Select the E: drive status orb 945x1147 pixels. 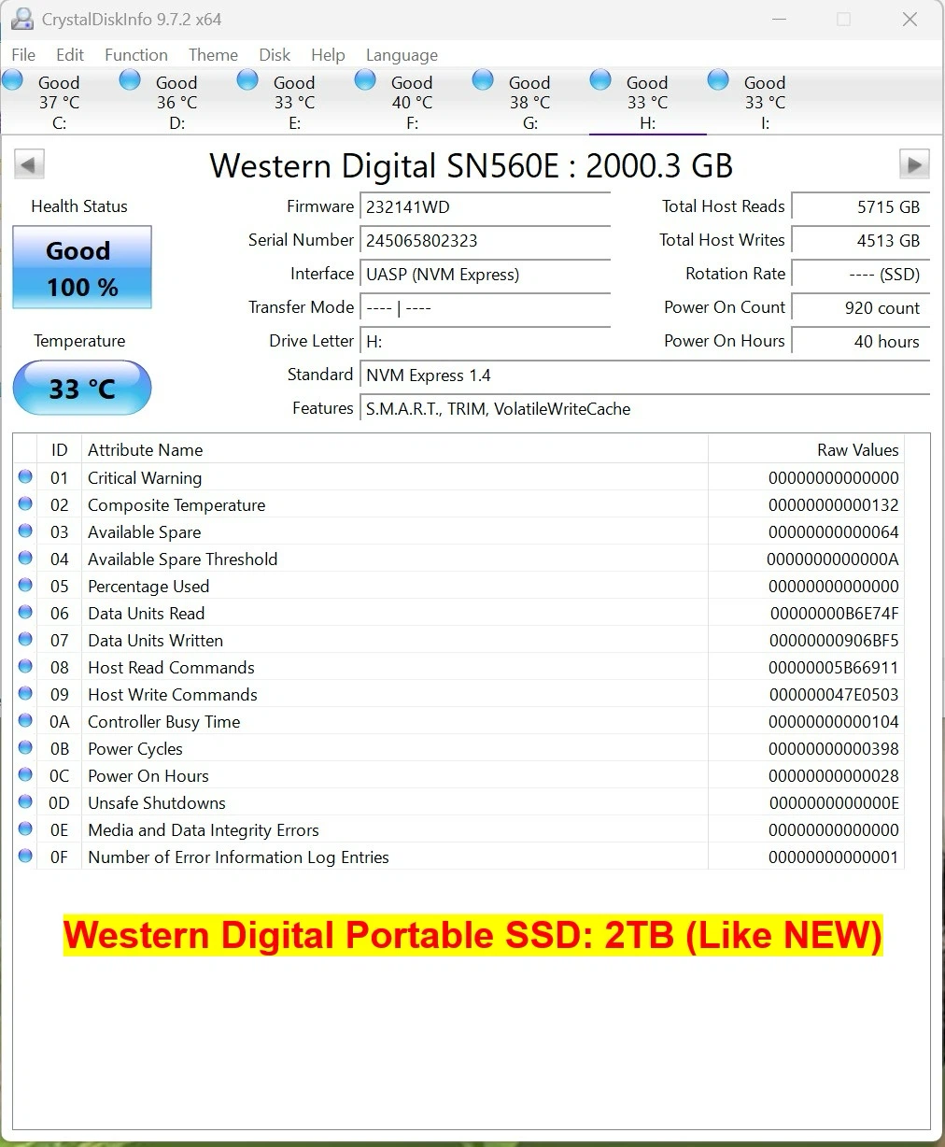(x=247, y=79)
